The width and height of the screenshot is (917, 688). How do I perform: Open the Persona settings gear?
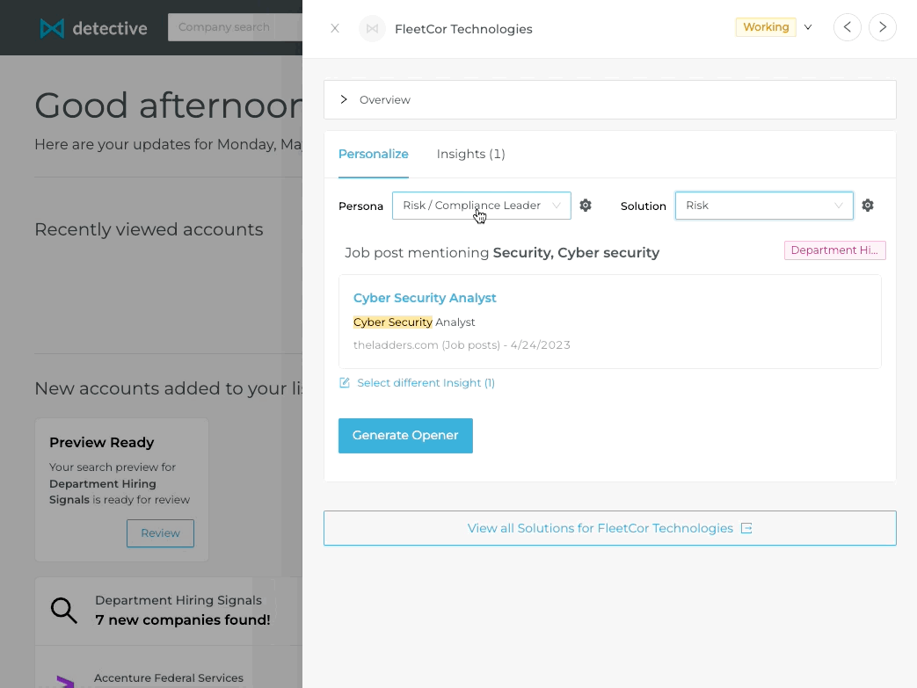586,206
